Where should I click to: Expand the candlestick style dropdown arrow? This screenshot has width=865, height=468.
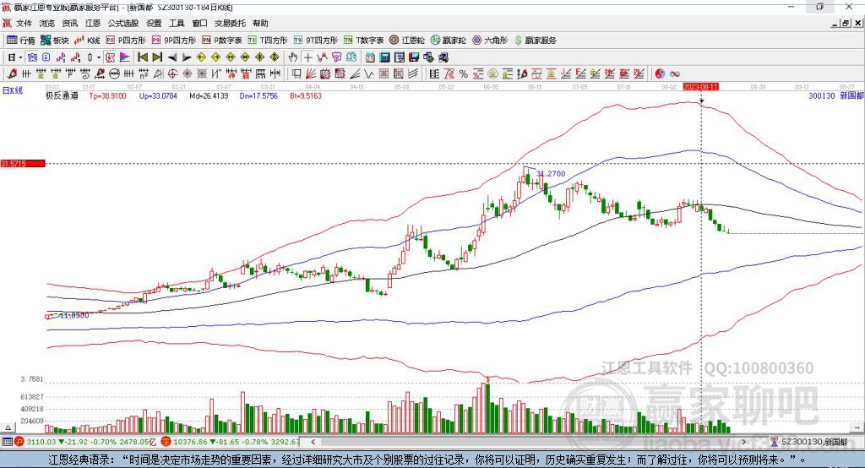[99, 57]
